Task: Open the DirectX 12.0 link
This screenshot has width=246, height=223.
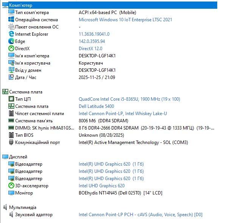Action: click(x=90, y=49)
